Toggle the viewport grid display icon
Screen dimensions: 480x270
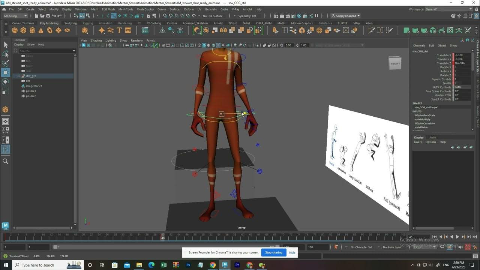(x=163, y=45)
